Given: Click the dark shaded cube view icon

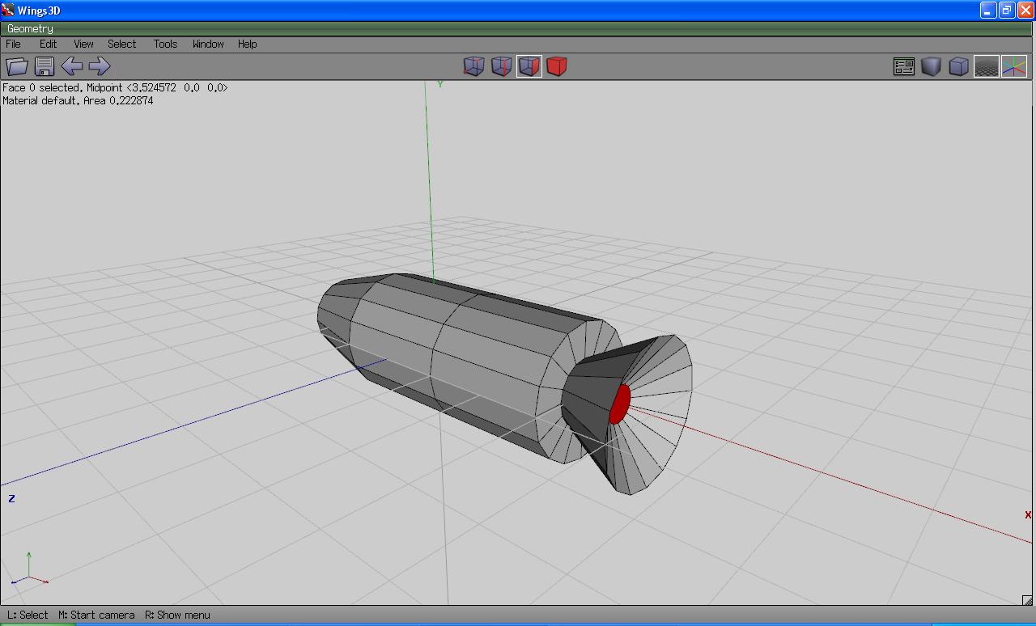Looking at the screenshot, I should pos(931,66).
